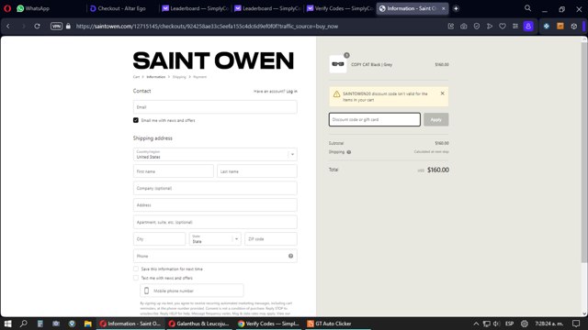Open the State dropdown

tap(215, 238)
